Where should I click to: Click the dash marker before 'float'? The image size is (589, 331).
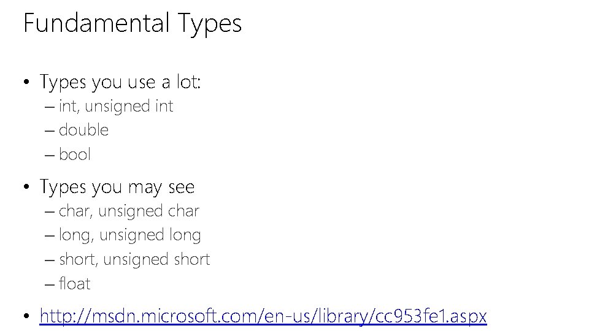50,285
